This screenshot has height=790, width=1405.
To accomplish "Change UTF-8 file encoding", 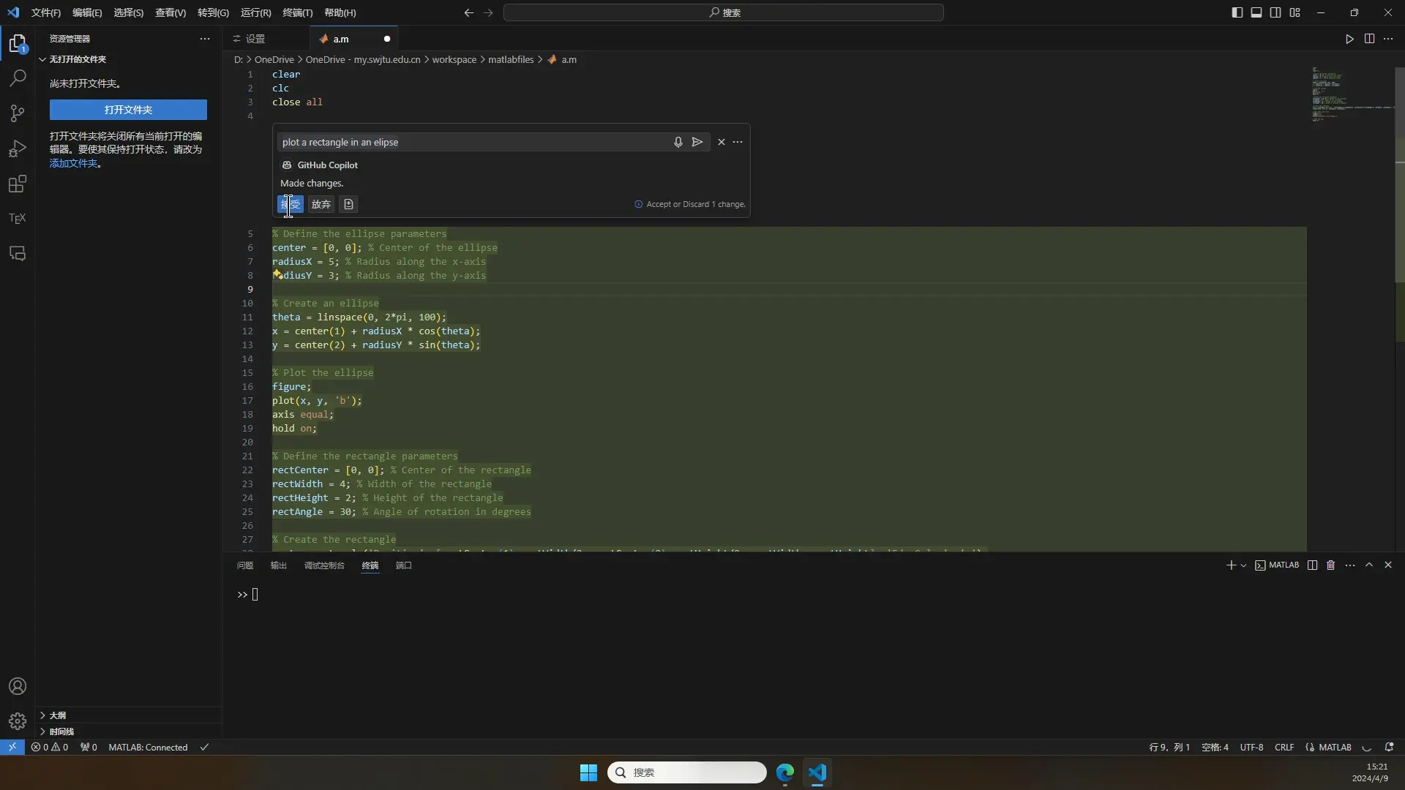I will pos(1251,747).
